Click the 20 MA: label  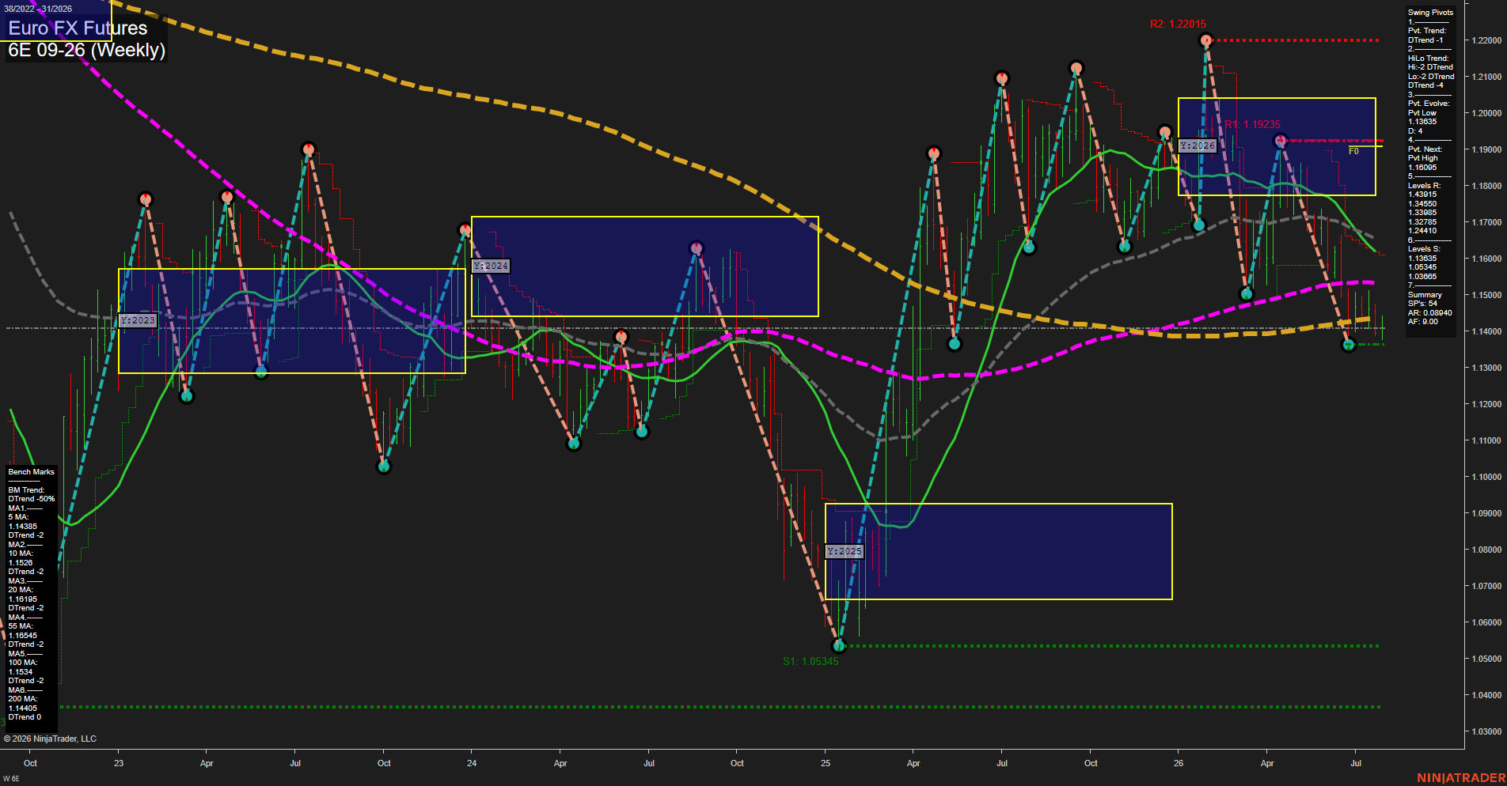(21, 590)
